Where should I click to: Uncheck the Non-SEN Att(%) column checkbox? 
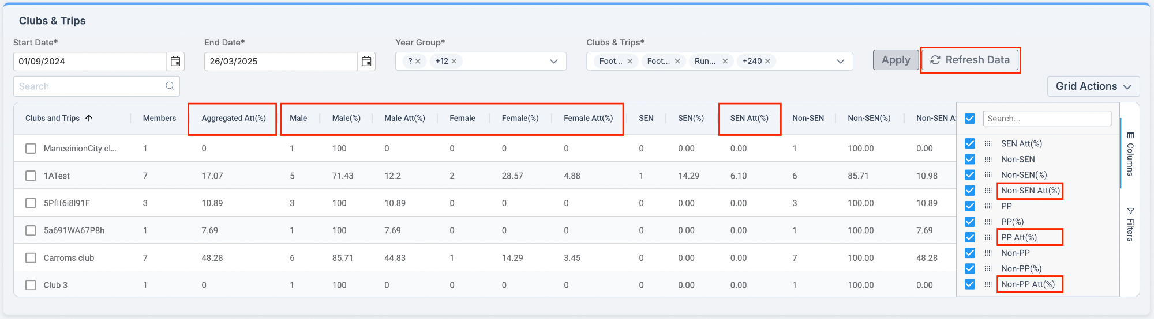(x=970, y=191)
